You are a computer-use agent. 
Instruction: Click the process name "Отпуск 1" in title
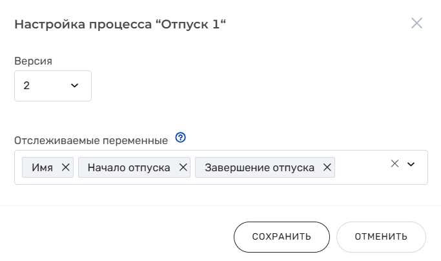tap(192, 25)
